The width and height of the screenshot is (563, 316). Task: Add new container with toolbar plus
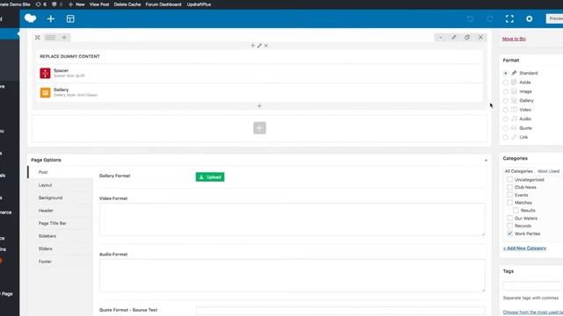51,18
